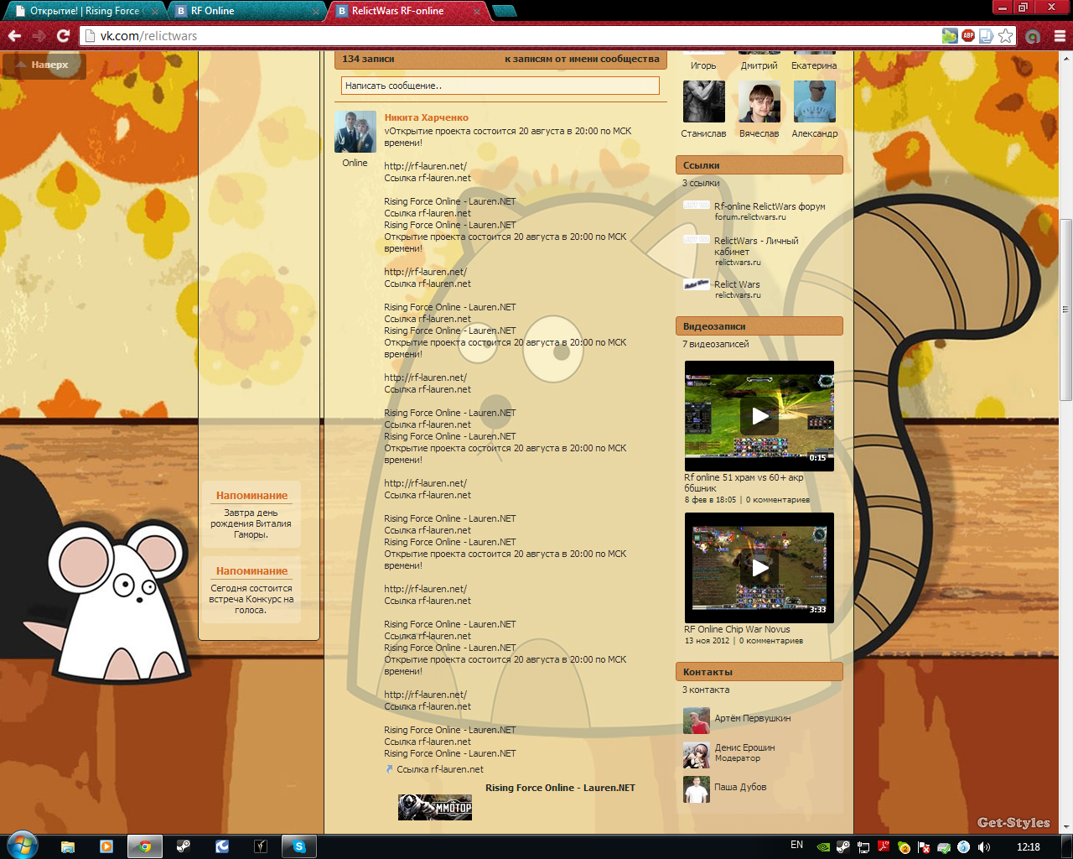The width and height of the screenshot is (1073, 859).
Task: Click the browser forward arrow
Action: click(39, 36)
